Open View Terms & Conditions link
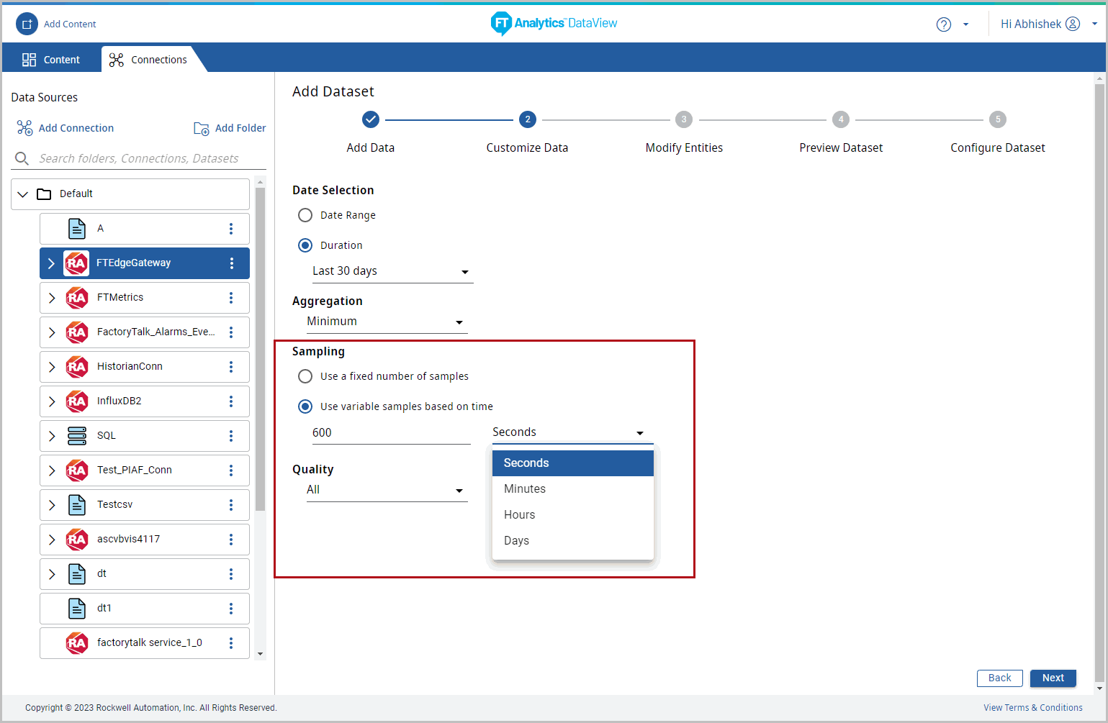The height and width of the screenshot is (723, 1108). click(x=1032, y=708)
